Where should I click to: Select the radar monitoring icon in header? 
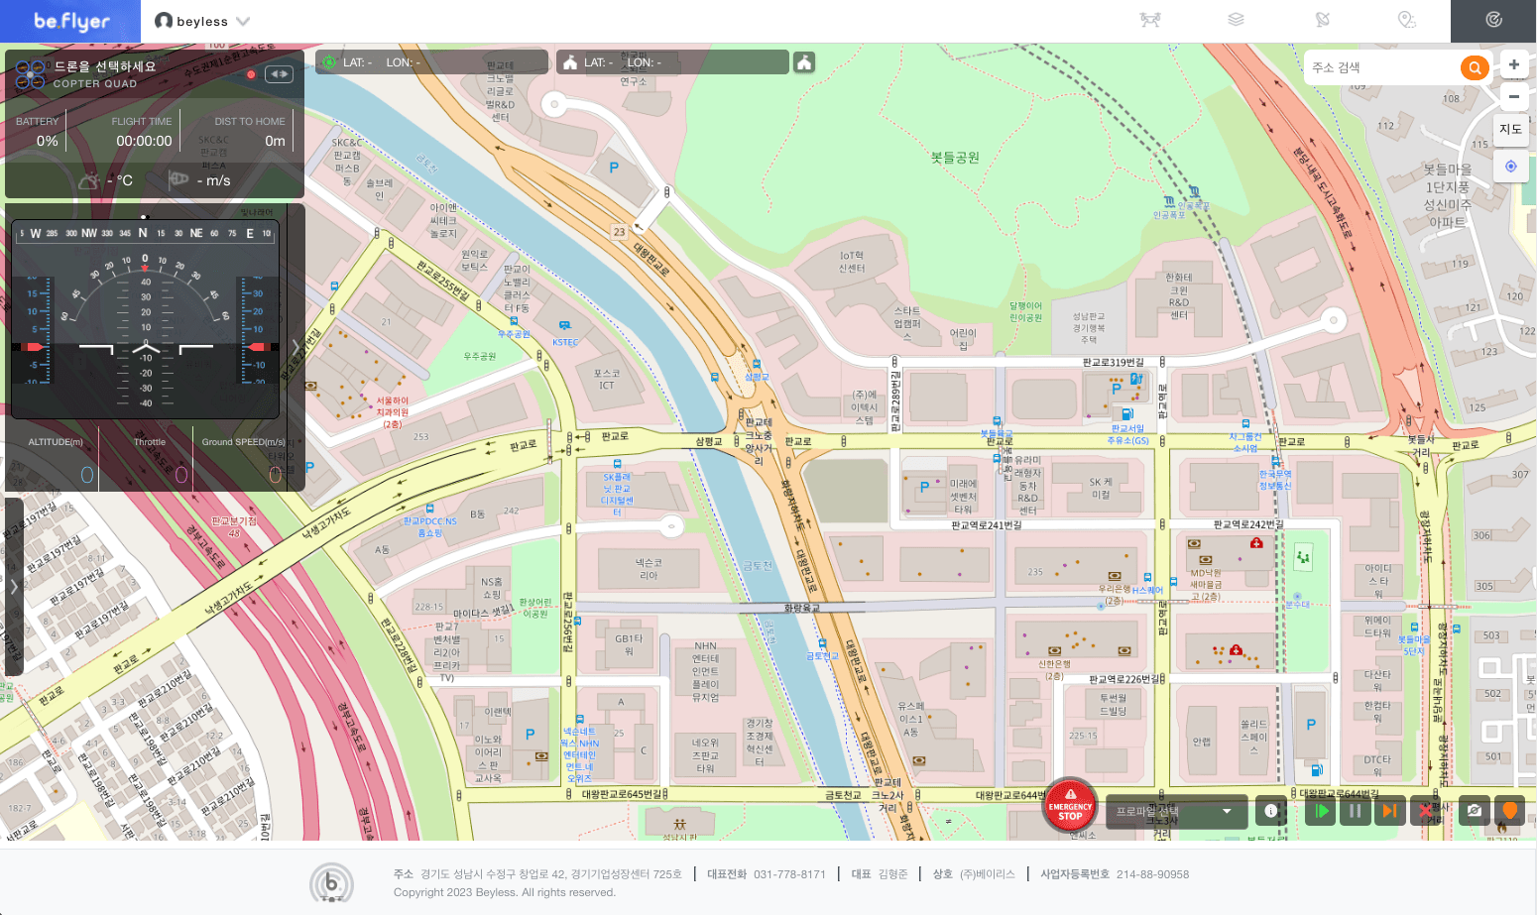point(1493,20)
